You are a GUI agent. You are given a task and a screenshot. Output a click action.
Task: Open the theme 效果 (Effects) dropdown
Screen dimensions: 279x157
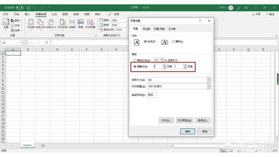(x=17, y=31)
